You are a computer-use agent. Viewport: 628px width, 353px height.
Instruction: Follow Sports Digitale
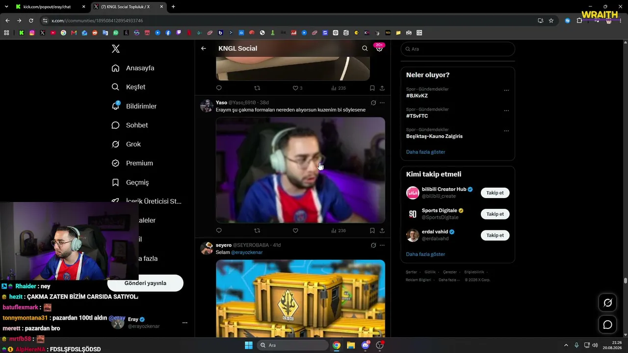click(495, 214)
